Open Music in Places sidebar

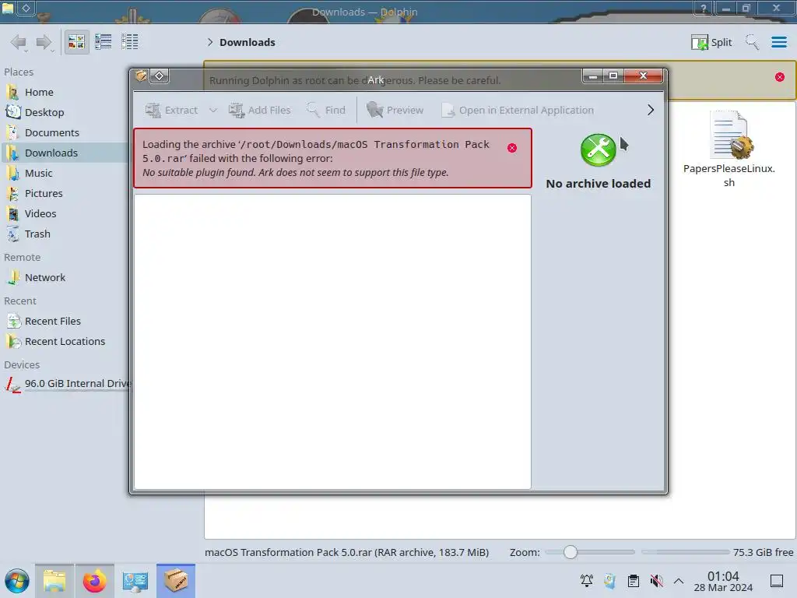(x=64, y=174)
